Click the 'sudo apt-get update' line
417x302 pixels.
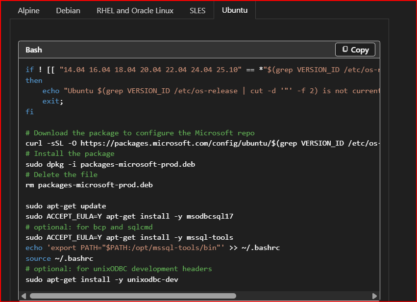[x=66, y=206]
